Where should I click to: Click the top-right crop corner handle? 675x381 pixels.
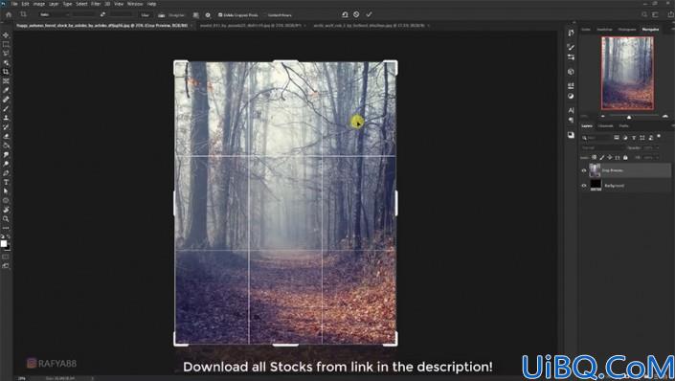click(392, 67)
